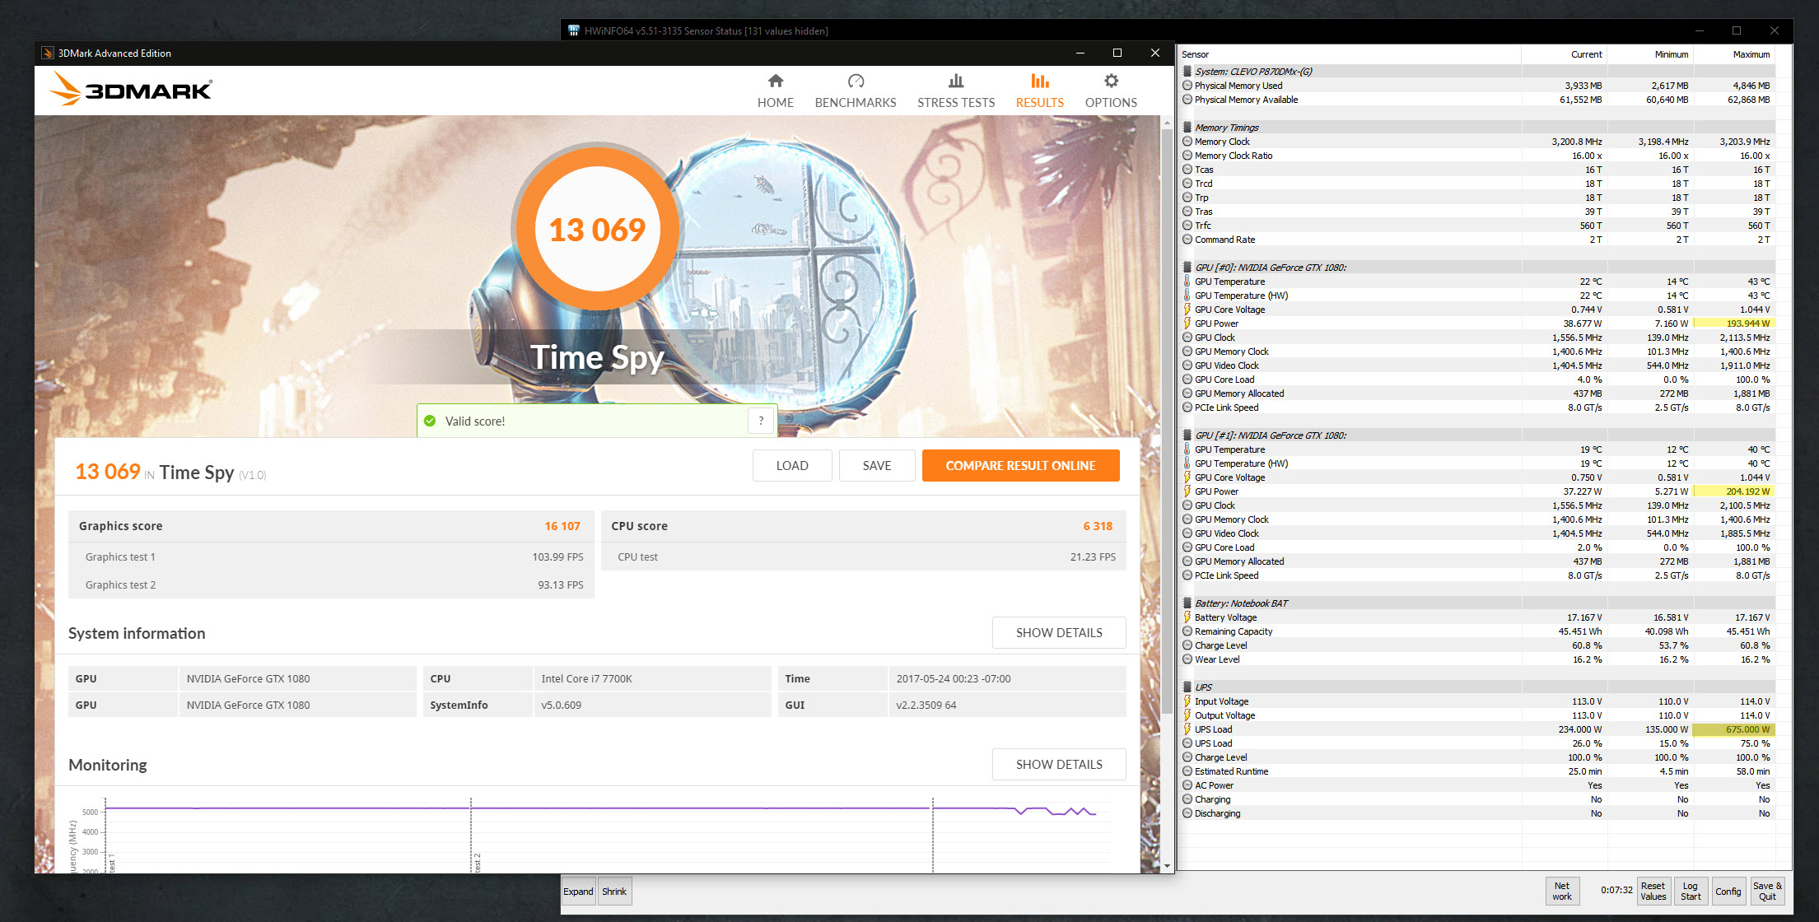Image resolution: width=1819 pixels, height=922 pixels.
Task: Select the Battery: Notebook BAT header
Action: [1477, 603]
